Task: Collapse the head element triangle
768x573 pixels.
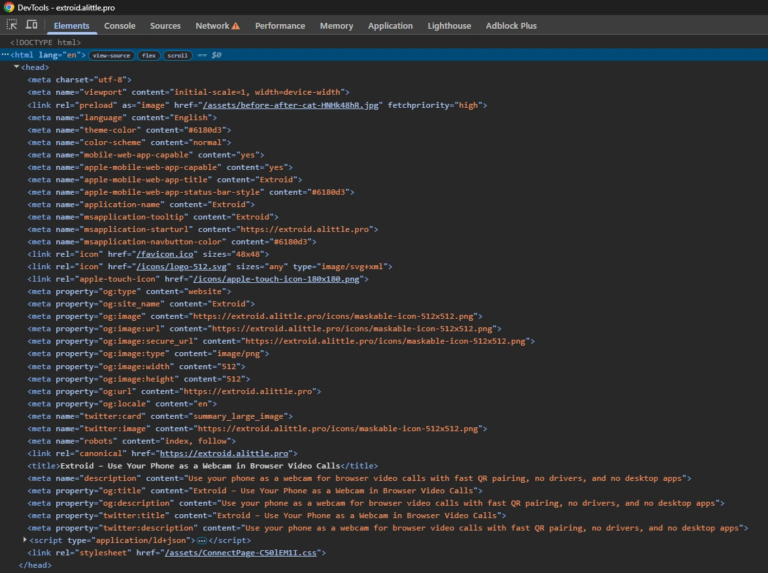Action: coord(16,67)
